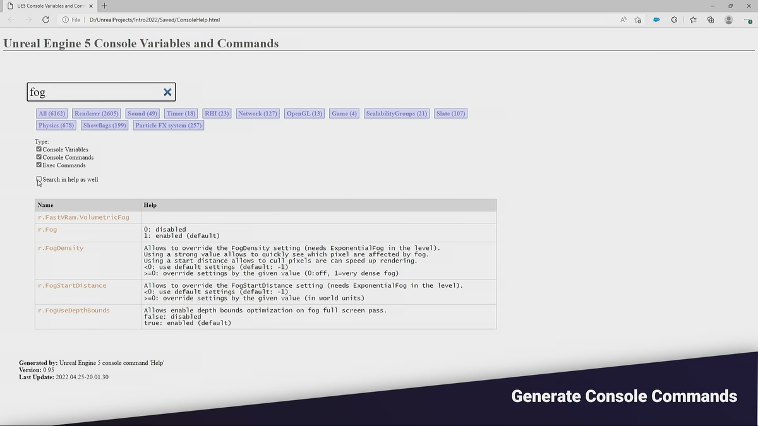Click the page heading Unreal Engine 5 Console Variables
The width and height of the screenshot is (758, 426).
pyautogui.click(x=141, y=44)
